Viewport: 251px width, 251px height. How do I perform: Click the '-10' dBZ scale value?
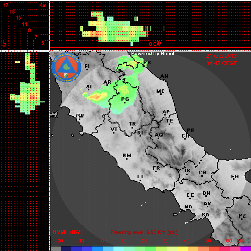(80, 241)
